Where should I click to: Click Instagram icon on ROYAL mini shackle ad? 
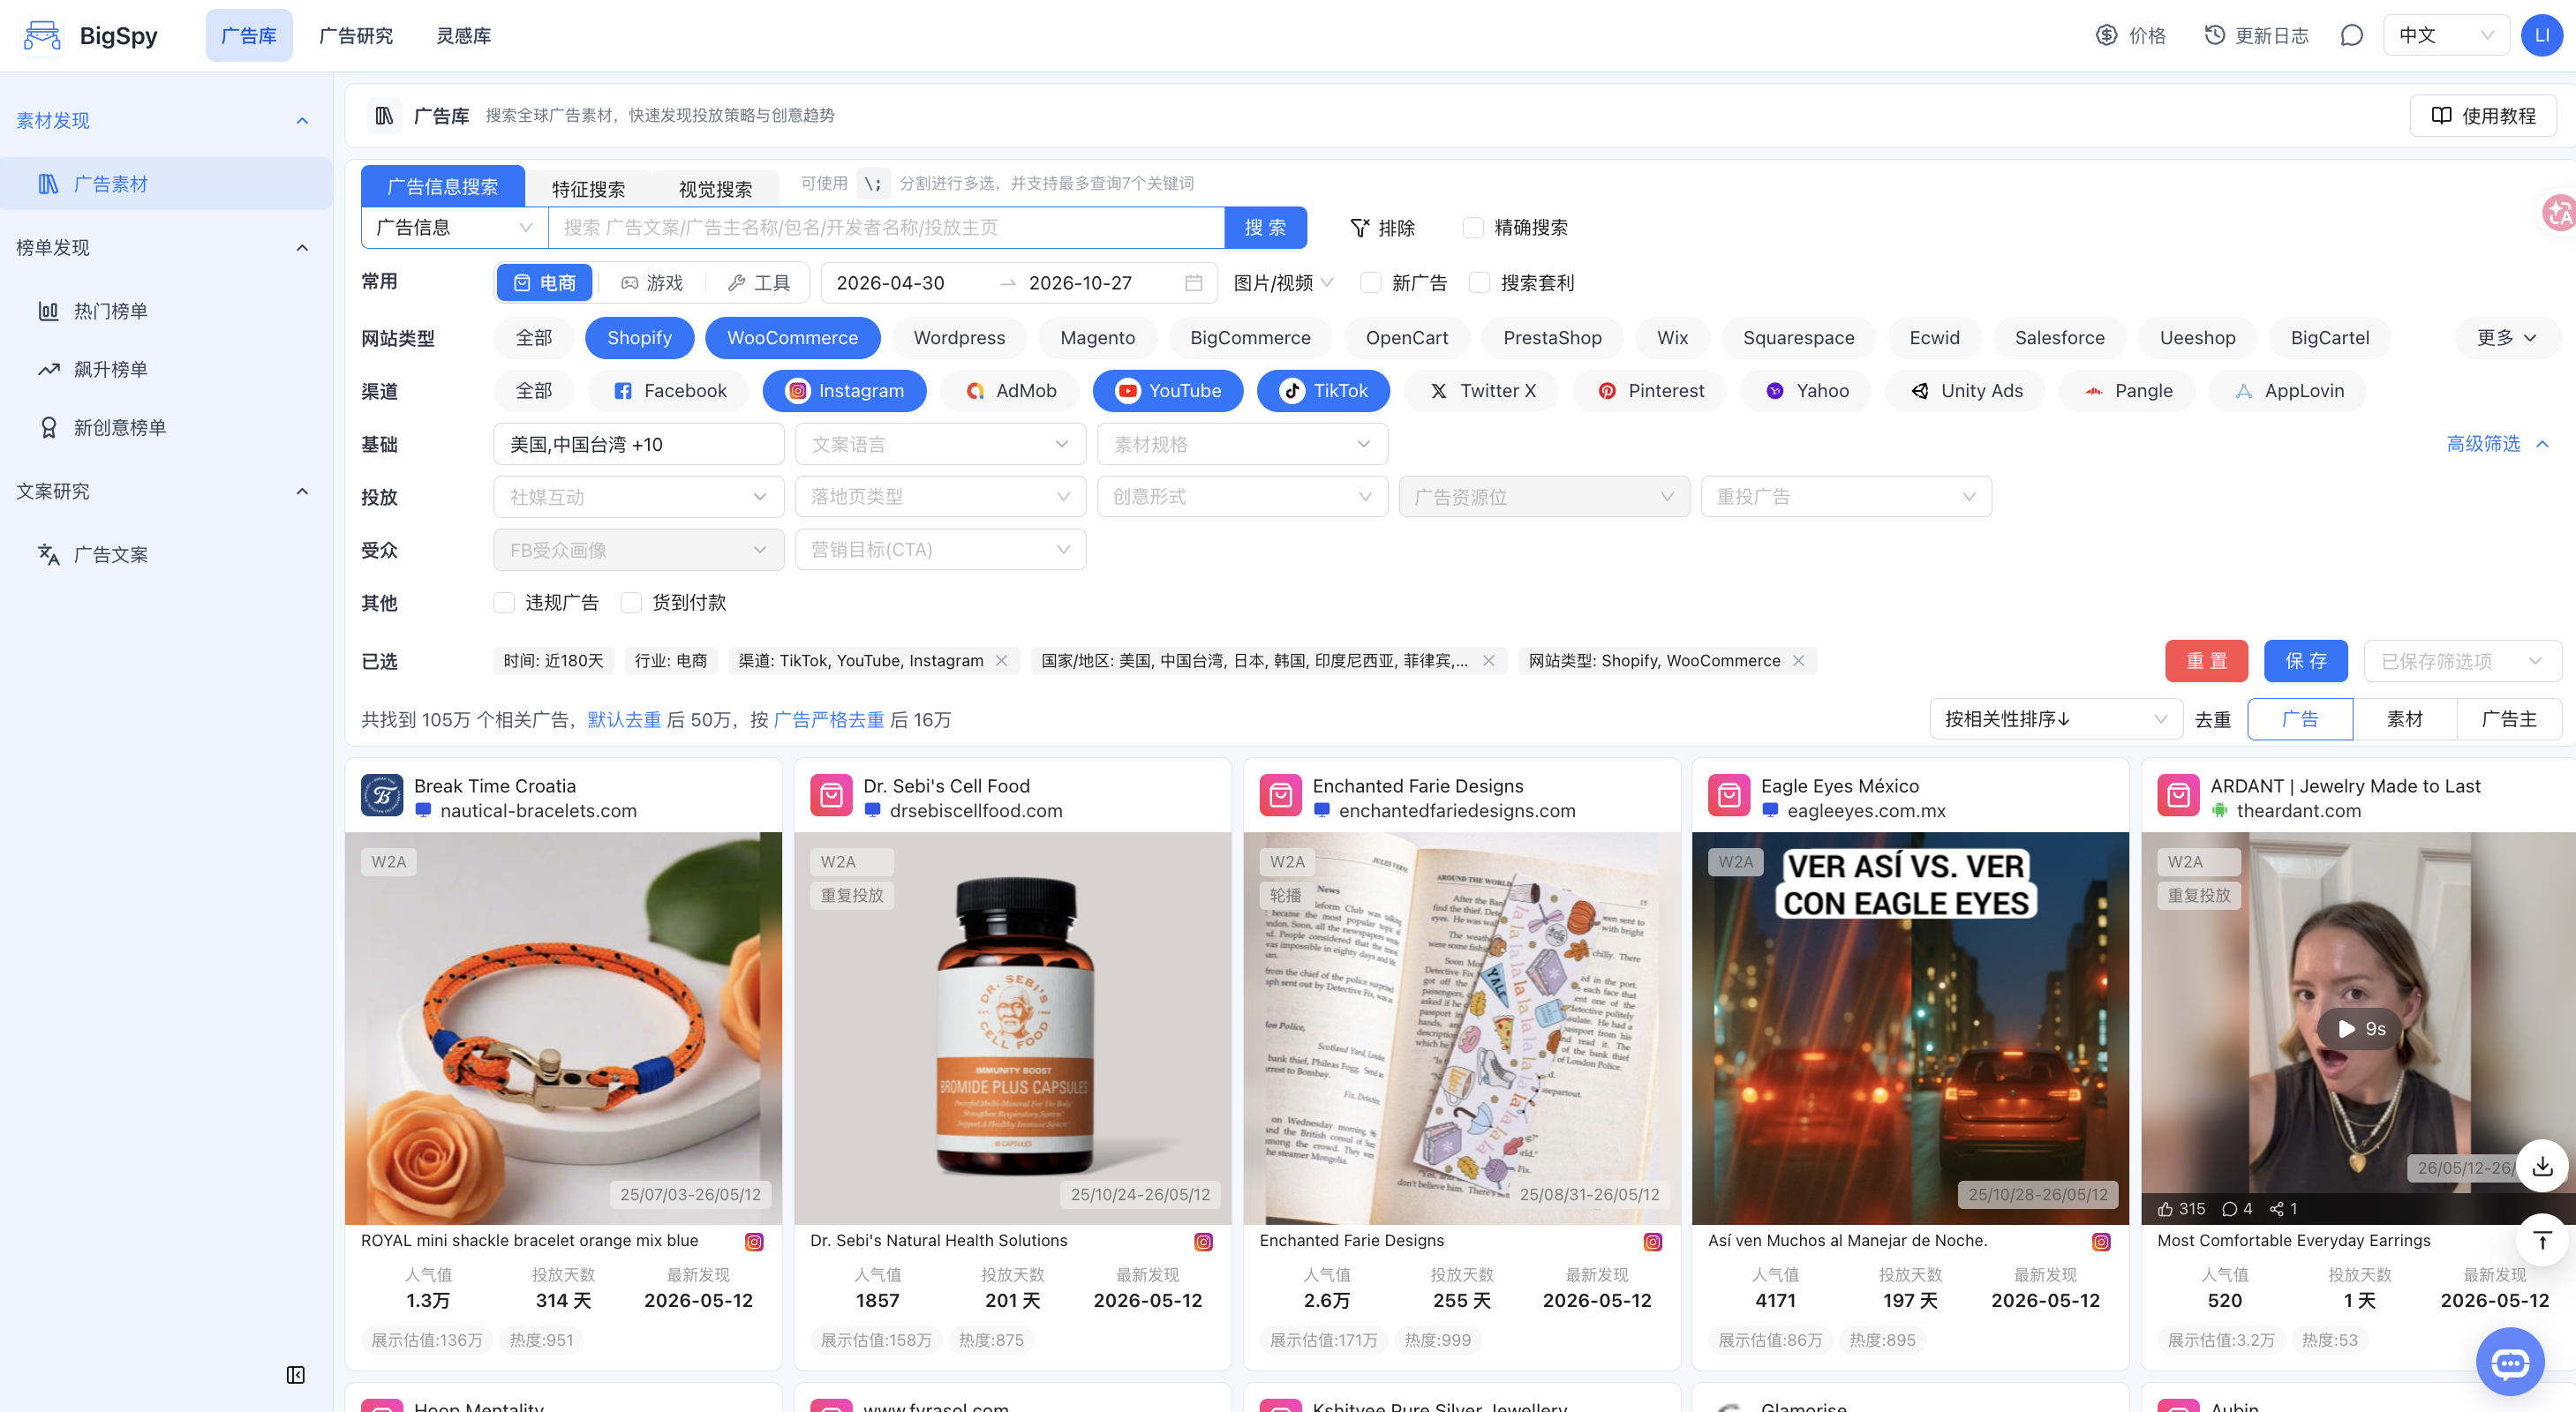[755, 1241]
